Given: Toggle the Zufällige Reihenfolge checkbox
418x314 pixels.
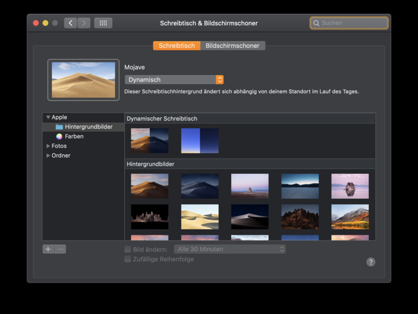Looking at the screenshot, I should (x=128, y=259).
